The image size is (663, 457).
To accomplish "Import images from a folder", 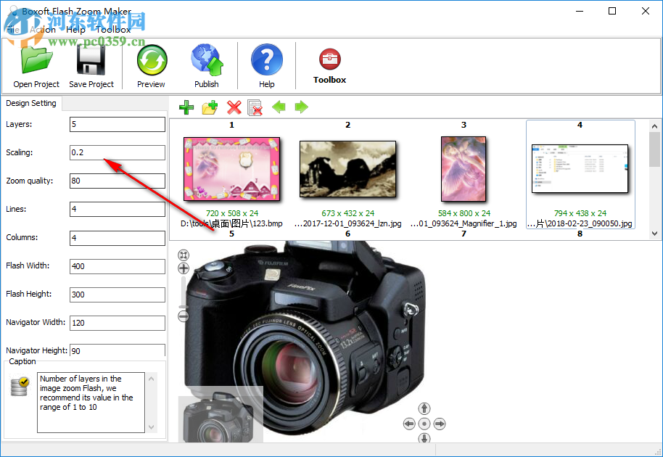I will pyautogui.click(x=209, y=107).
